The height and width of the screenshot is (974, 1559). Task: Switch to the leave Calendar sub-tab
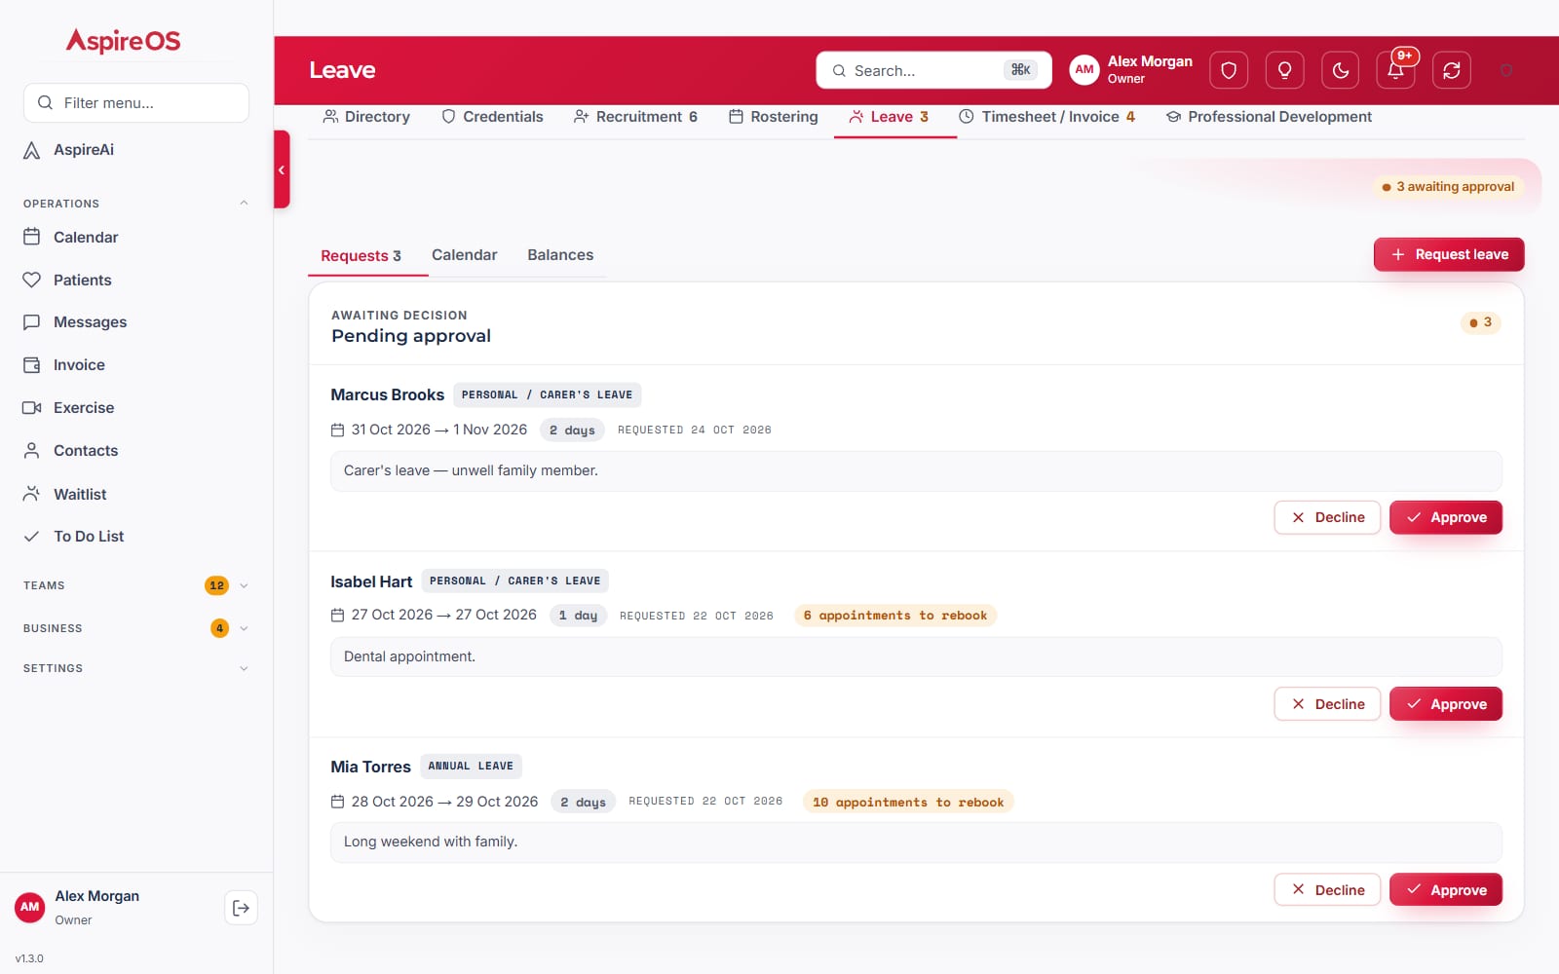tap(464, 255)
